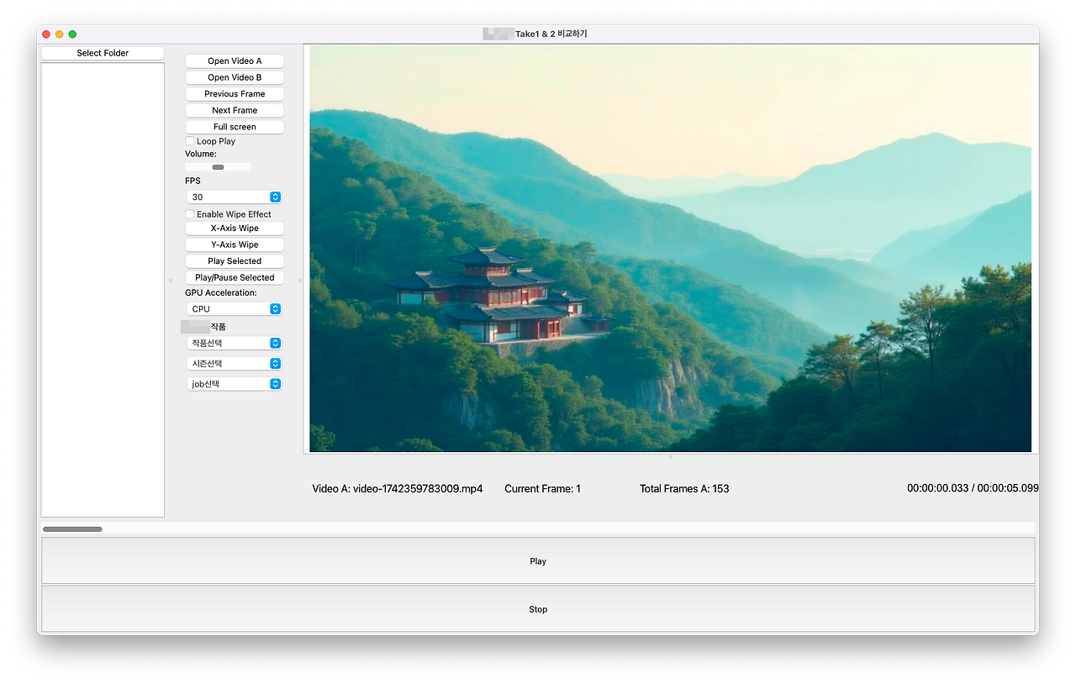Open Video B file
This screenshot has height=684, width=1076.
tap(235, 77)
